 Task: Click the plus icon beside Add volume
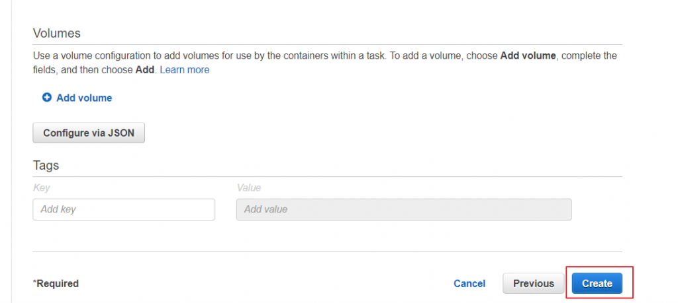click(x=47, y=98)
